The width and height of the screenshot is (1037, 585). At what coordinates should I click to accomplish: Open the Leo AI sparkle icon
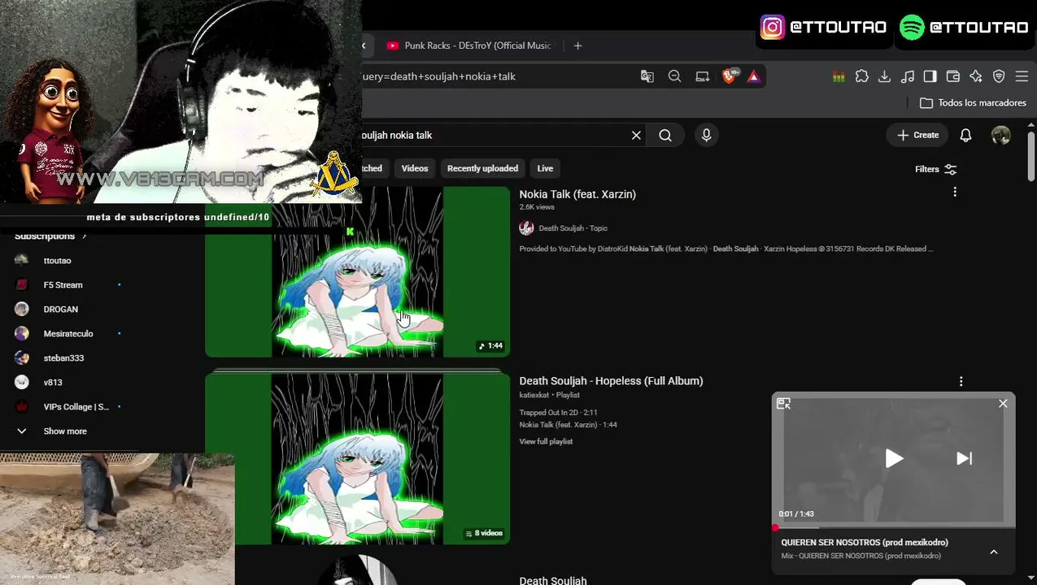(975, 76)
